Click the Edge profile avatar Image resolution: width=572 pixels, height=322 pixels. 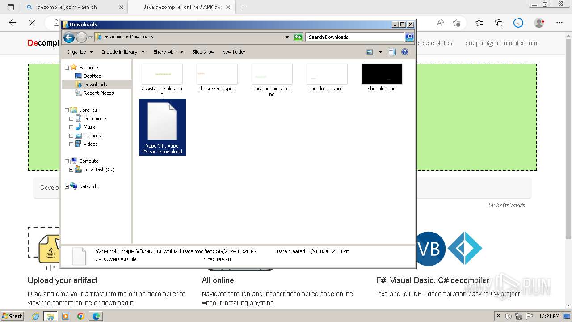[539, 23]
